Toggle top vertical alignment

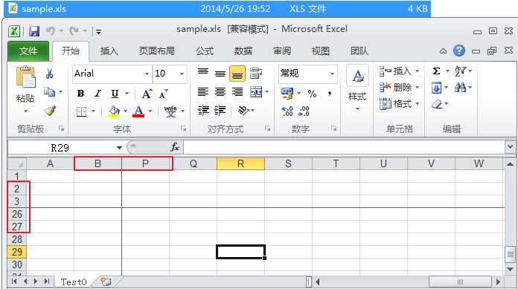(203, 72)
